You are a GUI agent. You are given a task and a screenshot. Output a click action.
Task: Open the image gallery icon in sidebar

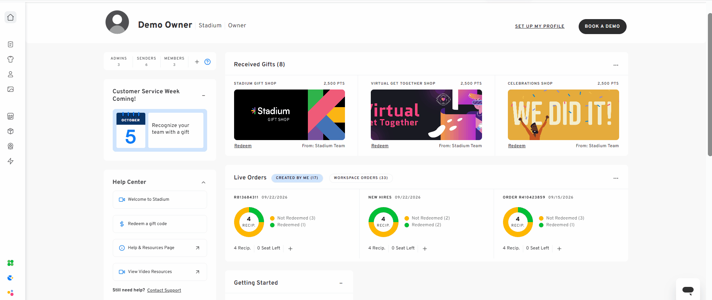click(10, 89)
